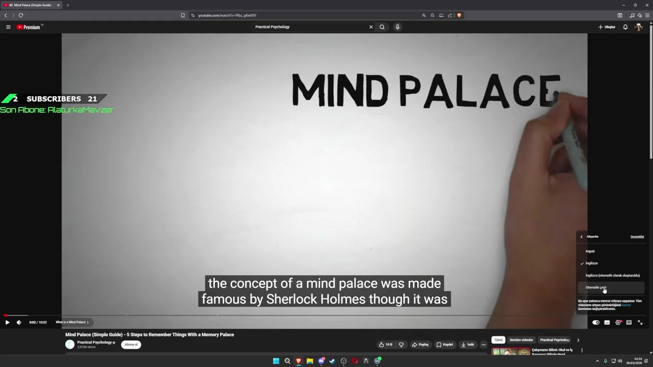Toggle subtitles/CC button in player
The width and height of the screenshot is (653, 367).
[x=607, y=322]
